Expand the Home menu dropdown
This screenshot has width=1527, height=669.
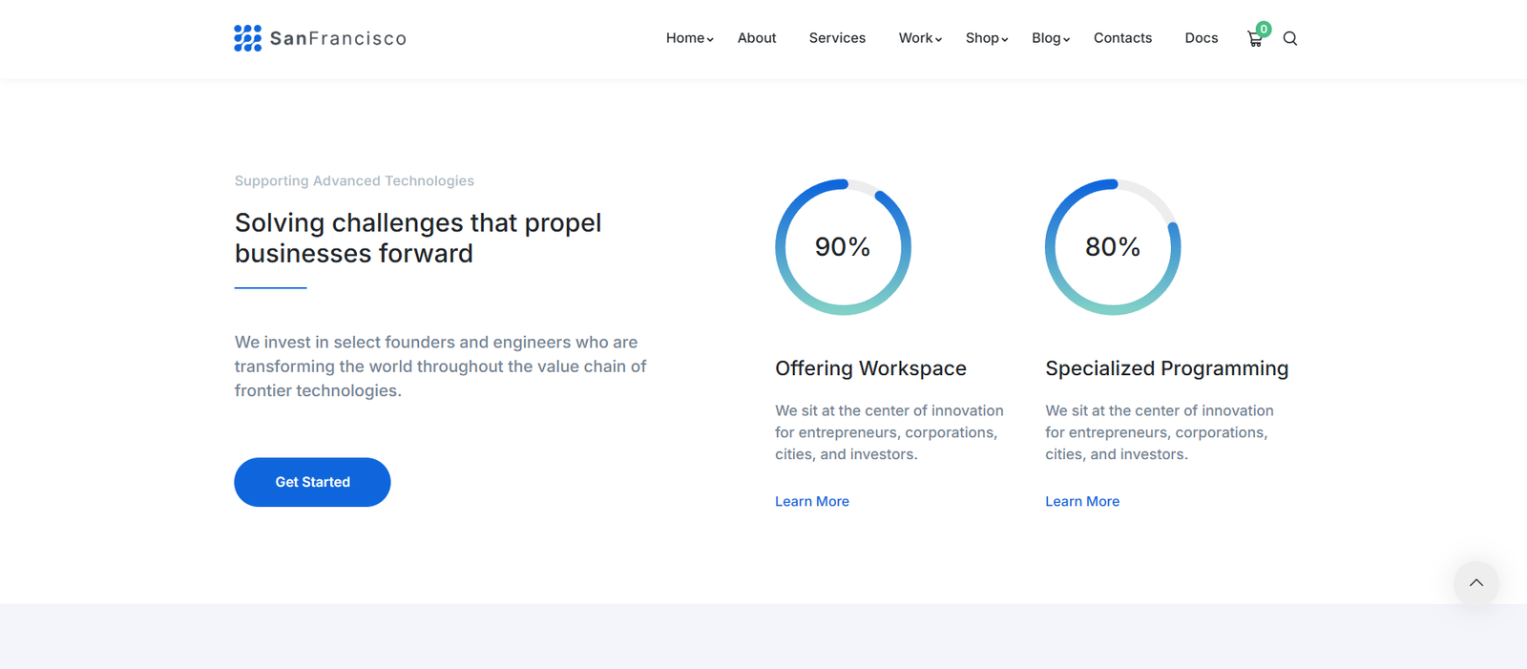click(x=689, y=38)
